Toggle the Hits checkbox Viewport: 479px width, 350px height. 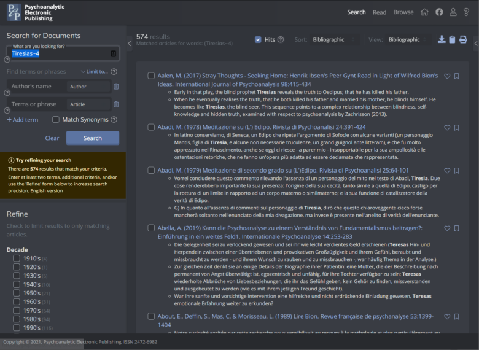coord(258,40)
